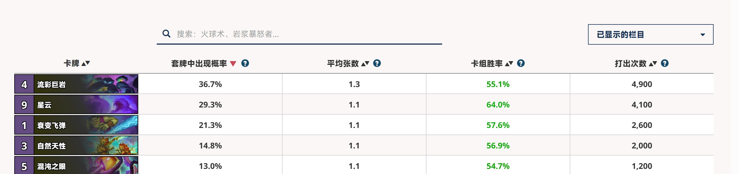Open the 自然天性 card link

(76, 146)
